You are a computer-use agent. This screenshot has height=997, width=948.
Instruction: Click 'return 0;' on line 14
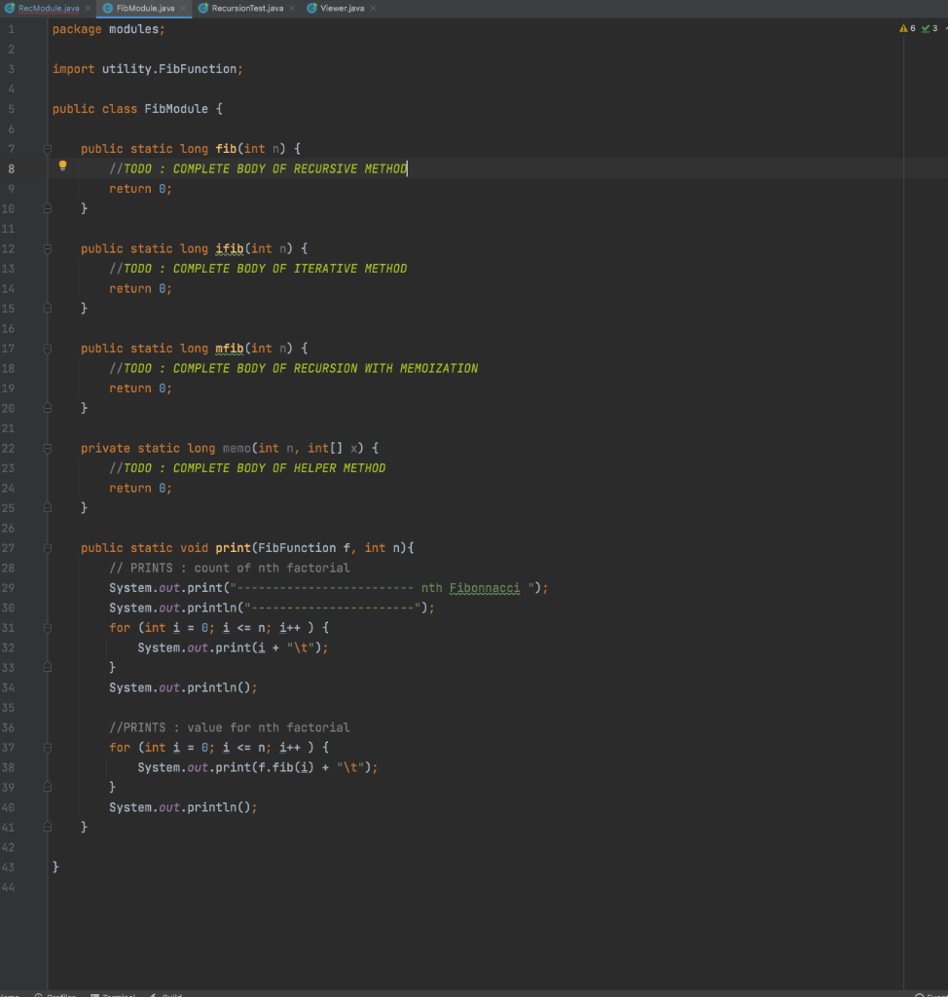140,288
